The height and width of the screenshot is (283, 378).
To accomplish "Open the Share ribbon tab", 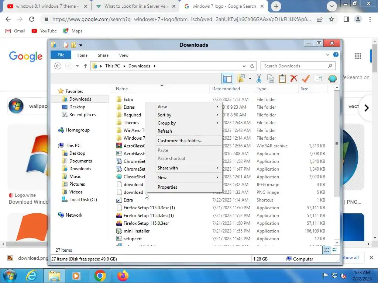I will click(x=103, y=55).
